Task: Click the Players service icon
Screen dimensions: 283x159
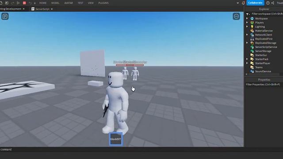Action: [252, 23]
